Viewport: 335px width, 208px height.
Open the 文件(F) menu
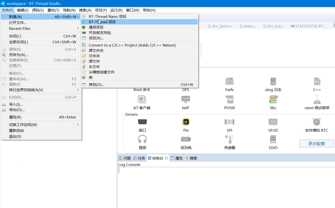pyautogui.click(x=8, y=10)
